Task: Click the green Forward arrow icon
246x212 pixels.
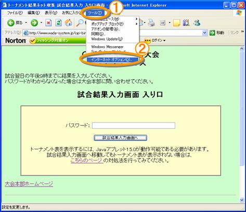Action: click(34, 23)
